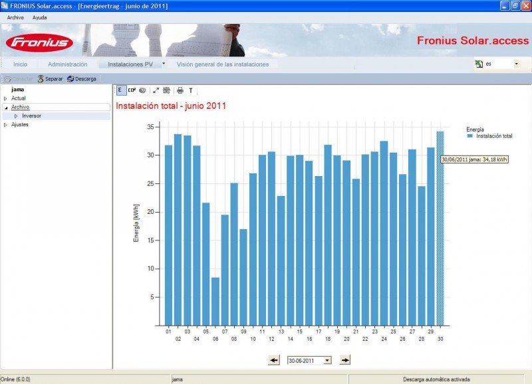532x384 pixels.
Task: Click the Fronius Solar.access heading
Action: (473, 41)
